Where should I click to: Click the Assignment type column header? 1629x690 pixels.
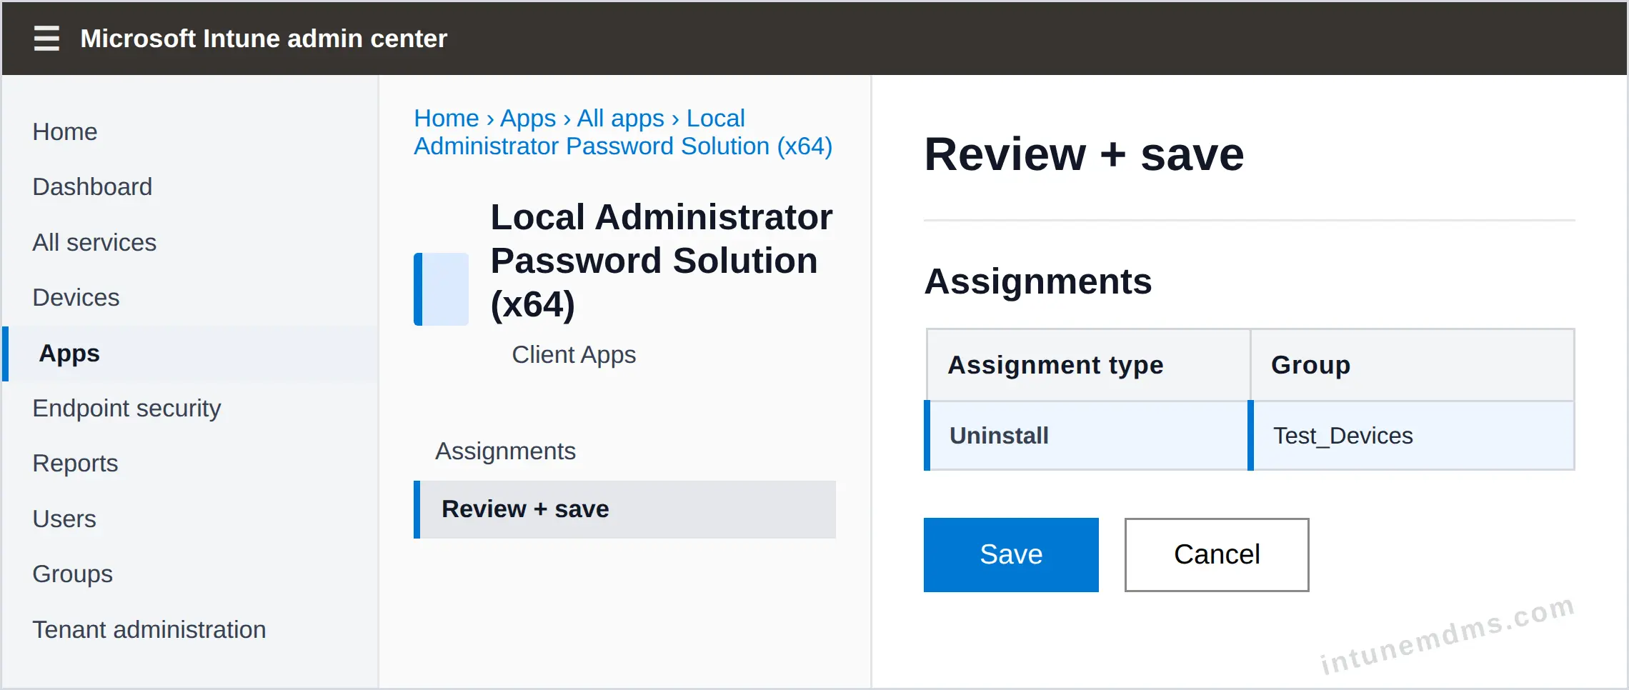click(x=1088, y=365)
